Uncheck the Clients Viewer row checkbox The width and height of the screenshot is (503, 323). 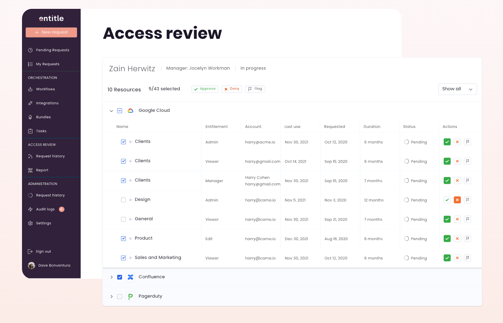(x=124, y=161)
